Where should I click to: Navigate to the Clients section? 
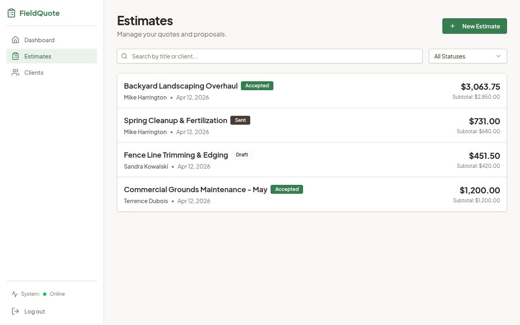33,72
